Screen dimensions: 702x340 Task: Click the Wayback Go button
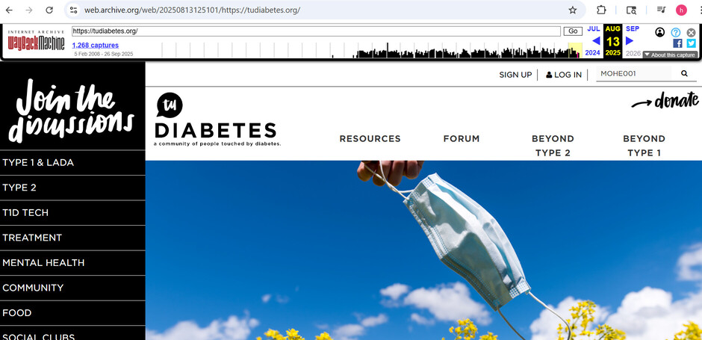tap(573, 31)
